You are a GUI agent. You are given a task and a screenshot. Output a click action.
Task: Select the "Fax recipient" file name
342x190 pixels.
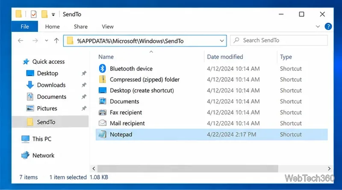click(126, 112)
